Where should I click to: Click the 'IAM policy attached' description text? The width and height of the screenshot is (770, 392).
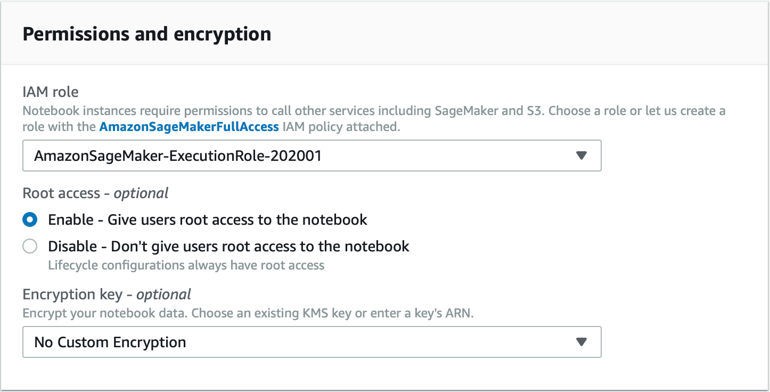(x=341, y=127)
